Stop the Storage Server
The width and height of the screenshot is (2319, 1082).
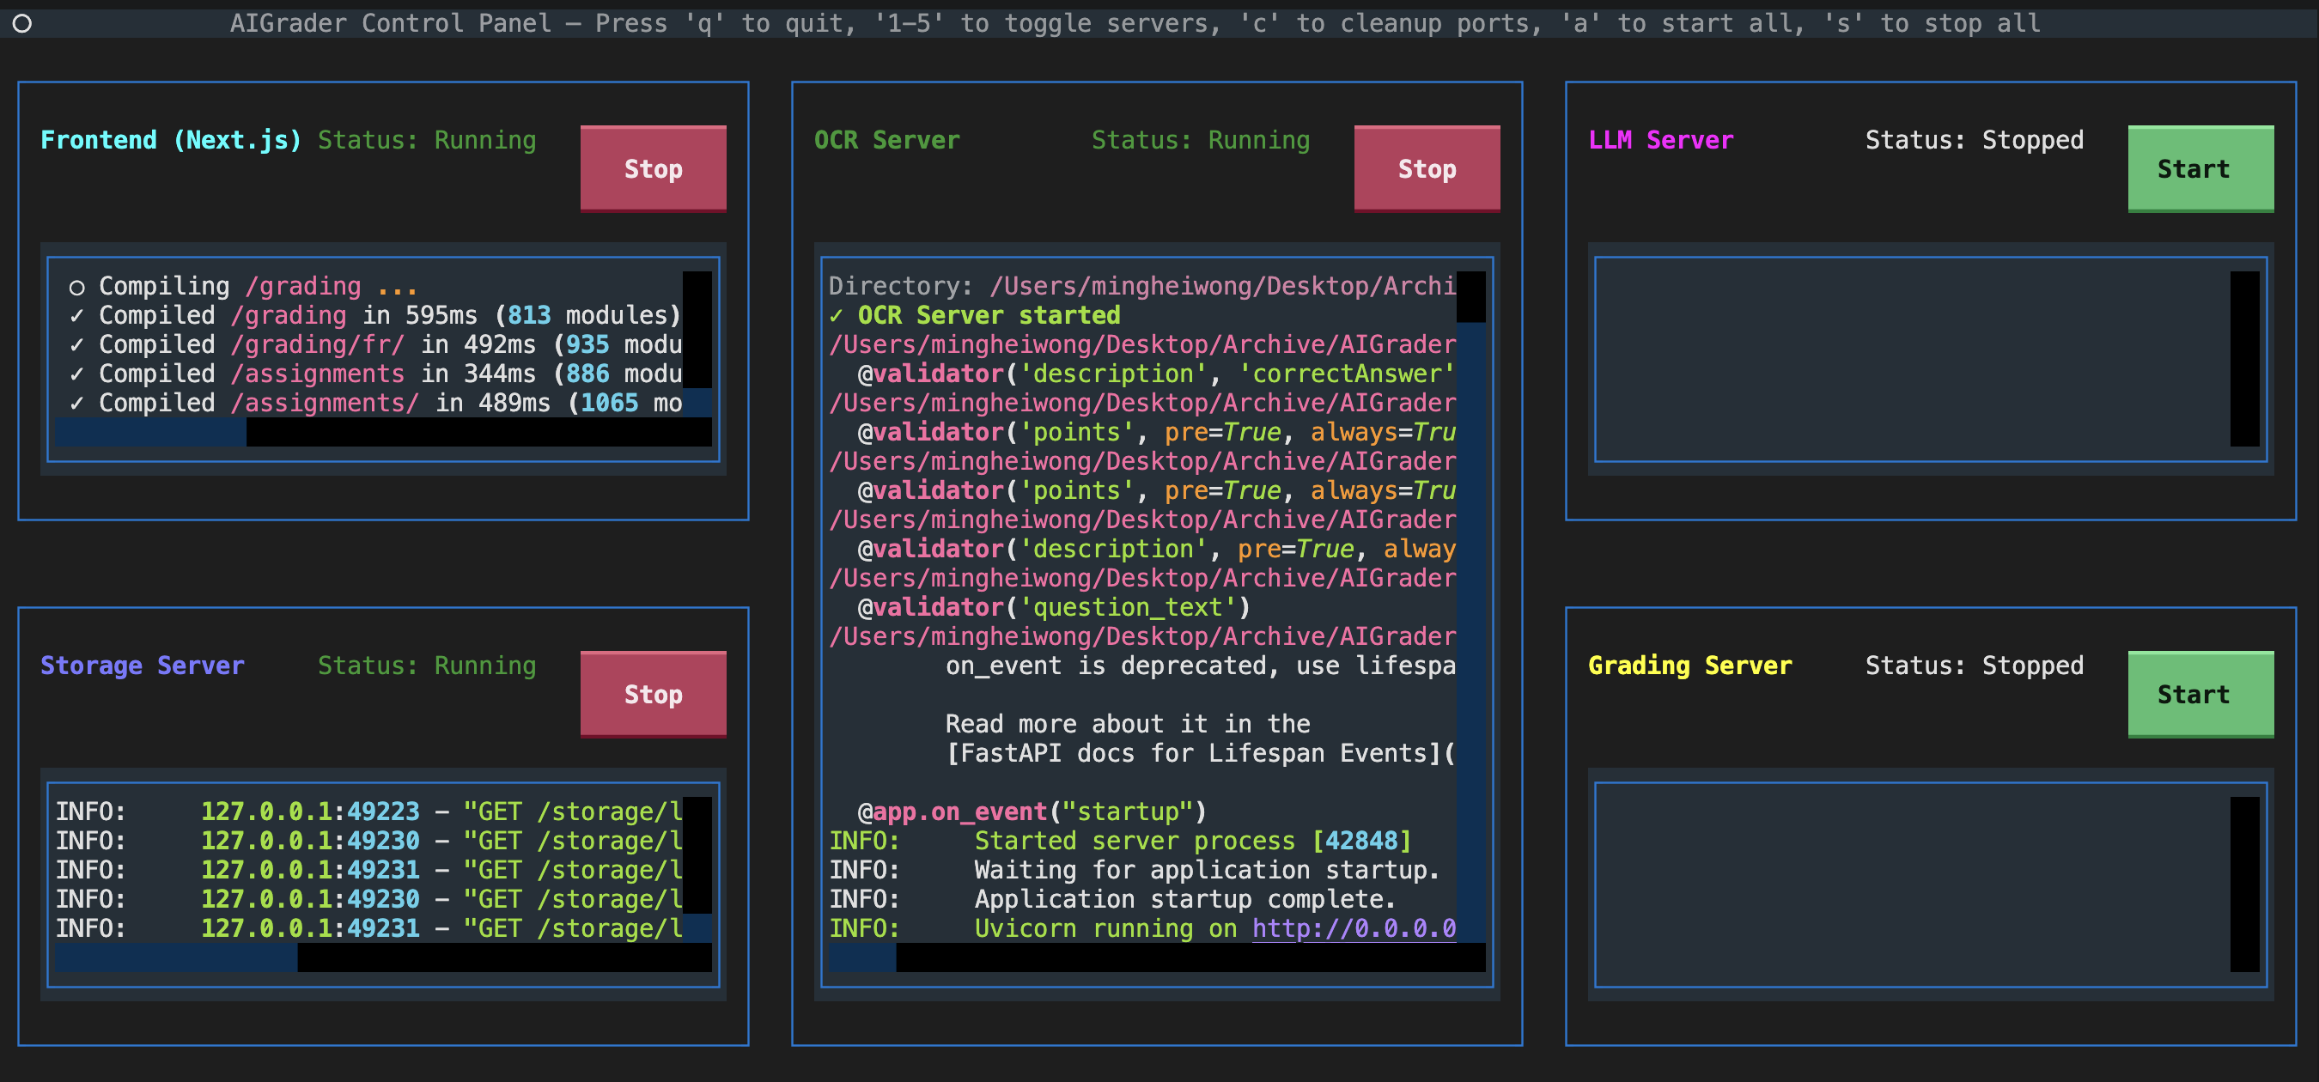click(x=653, y=694)
